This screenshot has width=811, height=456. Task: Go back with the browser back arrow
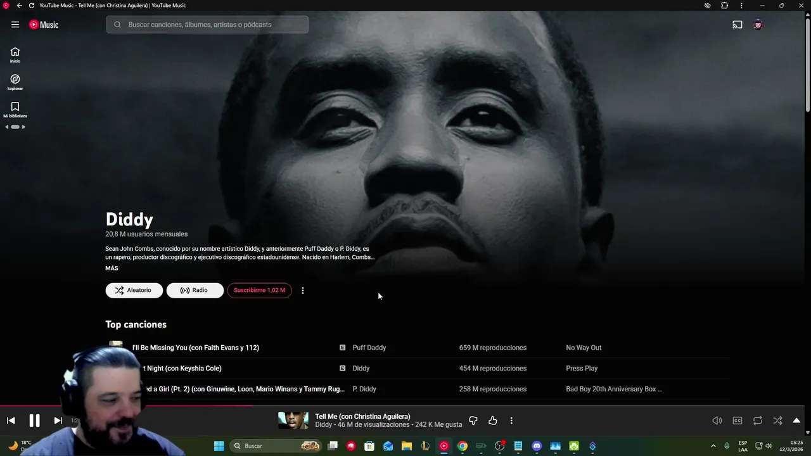tap(19, 6)
